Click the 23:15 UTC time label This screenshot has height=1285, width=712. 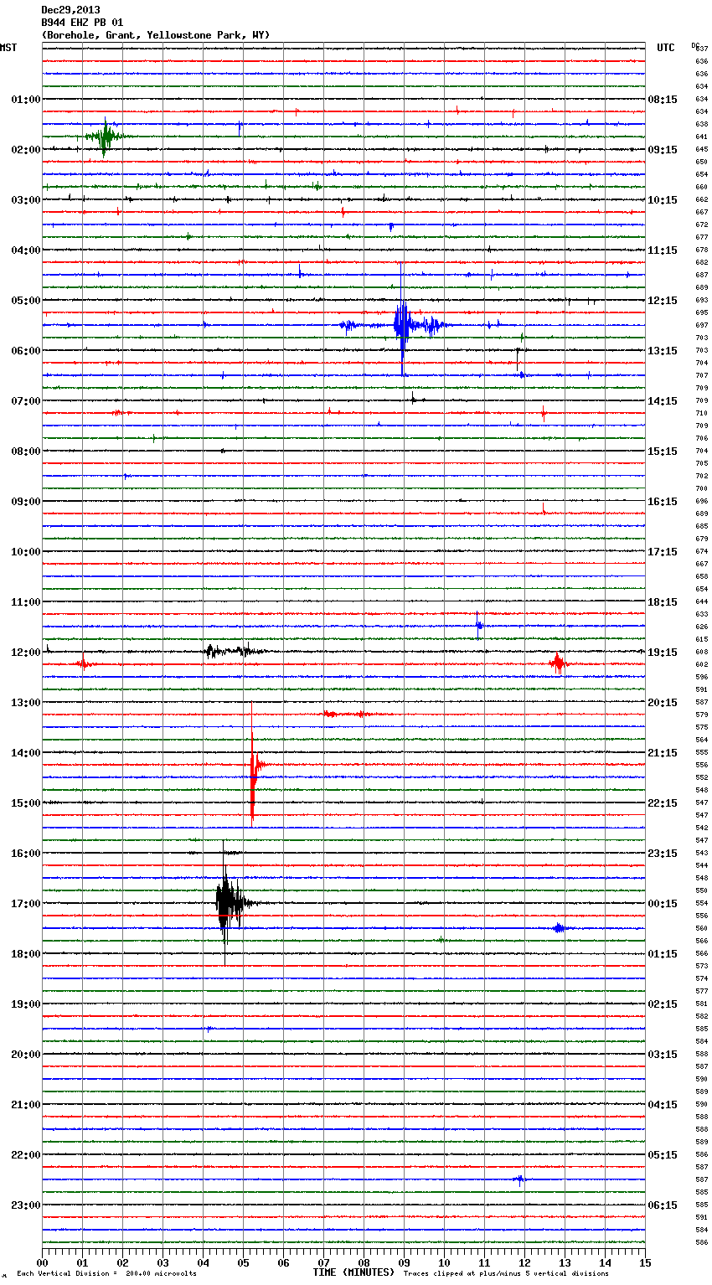663,854
